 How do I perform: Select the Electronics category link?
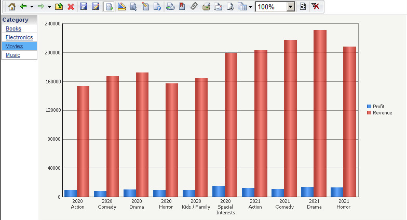coord(19,37)
